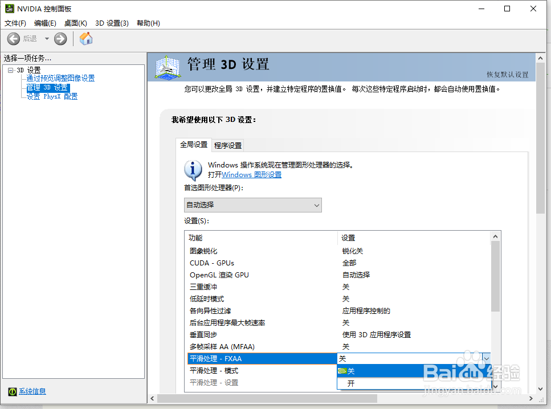The image size is (551, 409).
Task: Click the 设置 column header
Action: coord(414,238)
